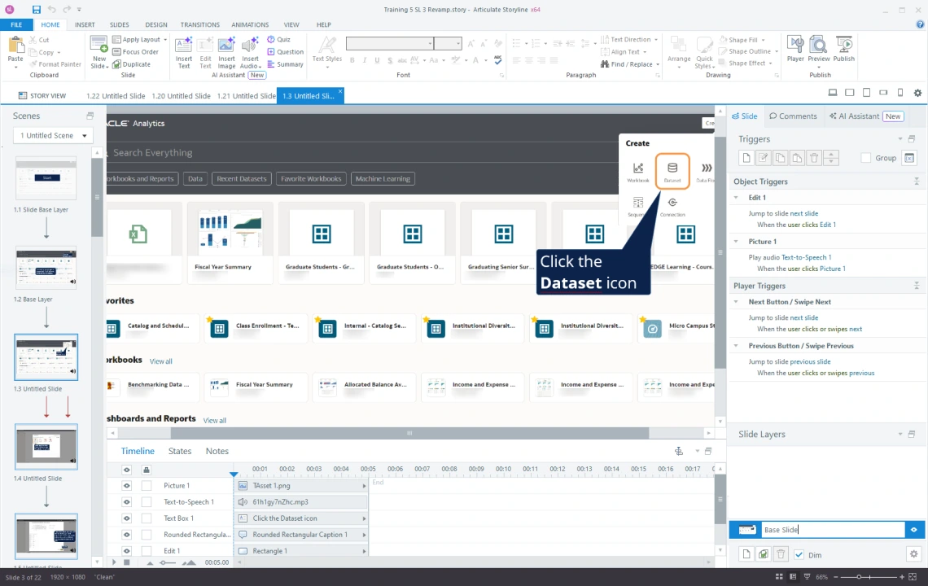Click the Save icon in title bar
Image resolution: width=928 pixels, height=586 pixels.
36,10
